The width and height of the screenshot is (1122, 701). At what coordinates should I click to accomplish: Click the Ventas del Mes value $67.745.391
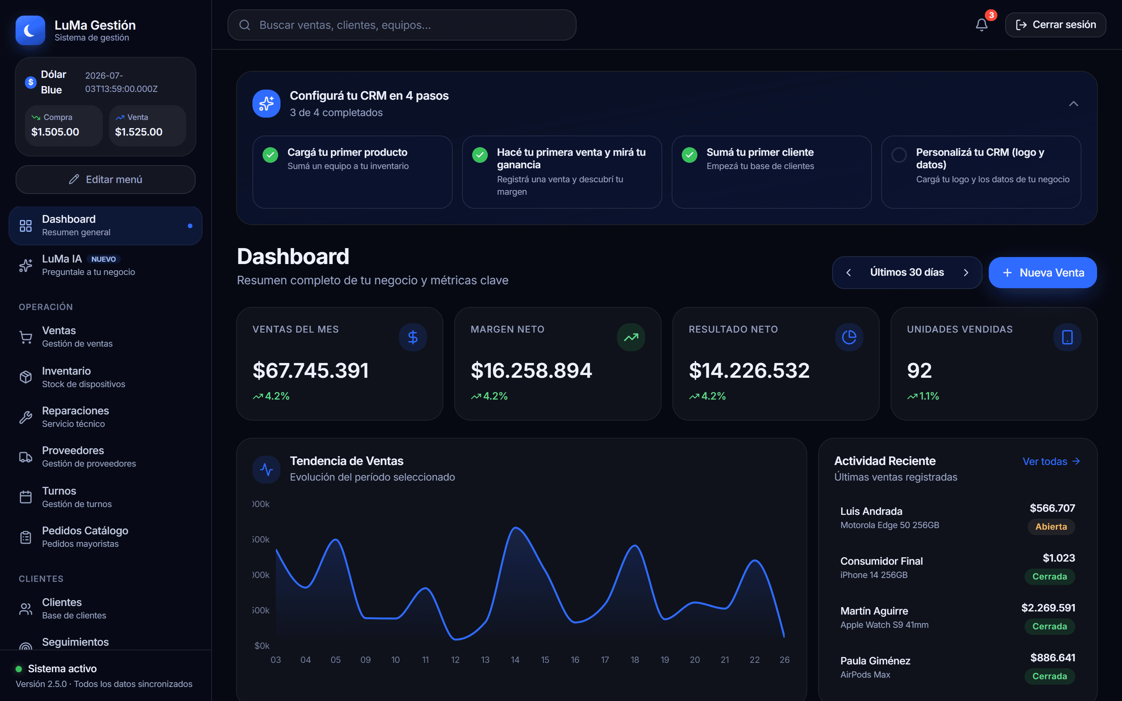coord(310,370)
